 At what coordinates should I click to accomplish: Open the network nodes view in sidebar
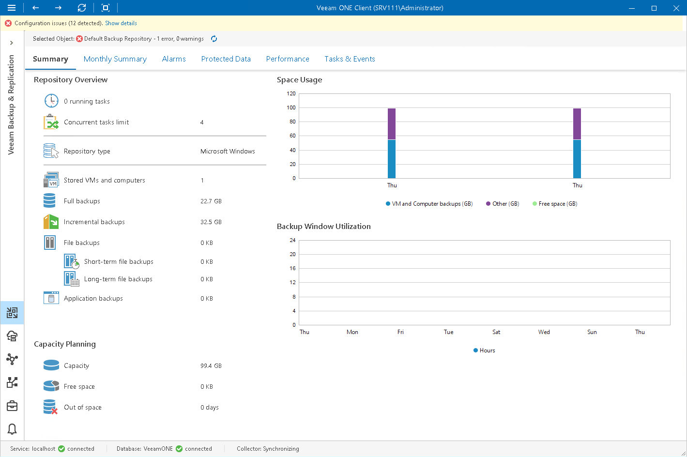coord(12,359)
